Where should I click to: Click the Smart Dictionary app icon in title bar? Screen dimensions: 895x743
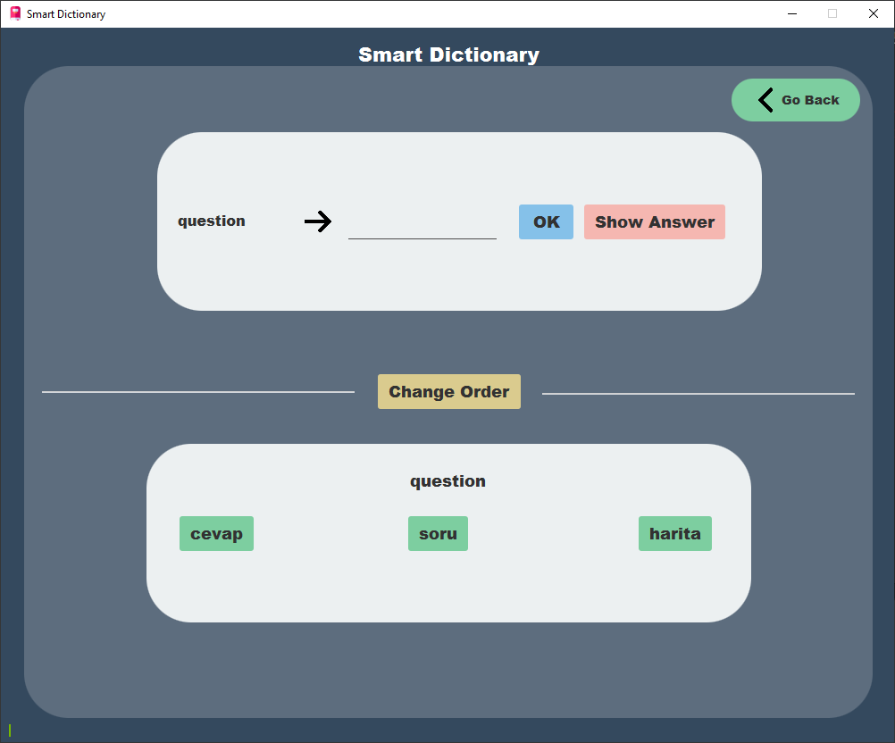pyautogui.click(x=15, y=13)
